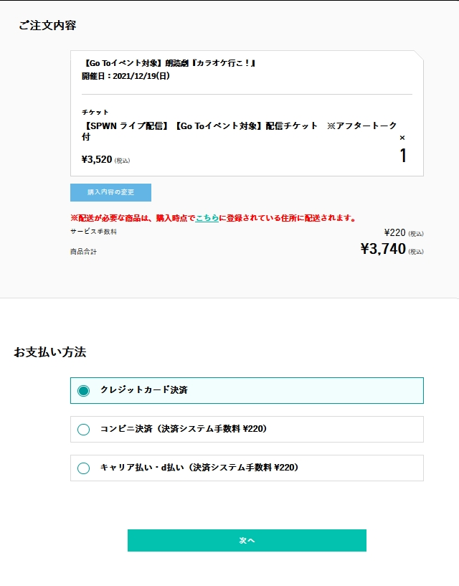Click the クレジットカード決済 option row
This screenshot has height=586, width=459.
[247, 390]
